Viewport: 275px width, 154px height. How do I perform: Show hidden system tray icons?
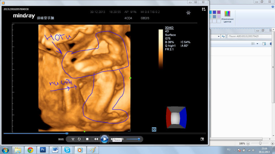[235, 150]
